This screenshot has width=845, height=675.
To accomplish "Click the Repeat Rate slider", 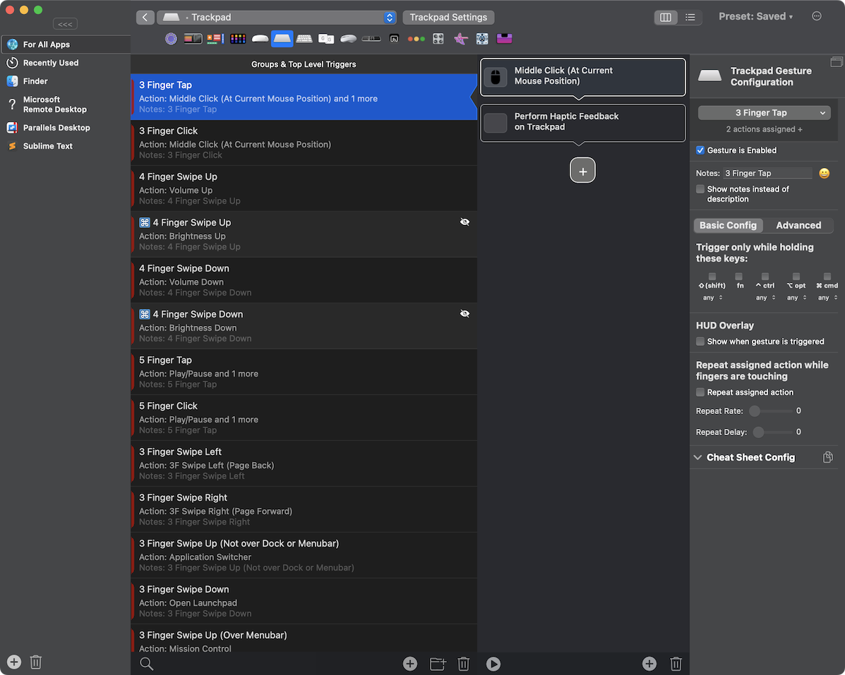I will pos(772,411).
